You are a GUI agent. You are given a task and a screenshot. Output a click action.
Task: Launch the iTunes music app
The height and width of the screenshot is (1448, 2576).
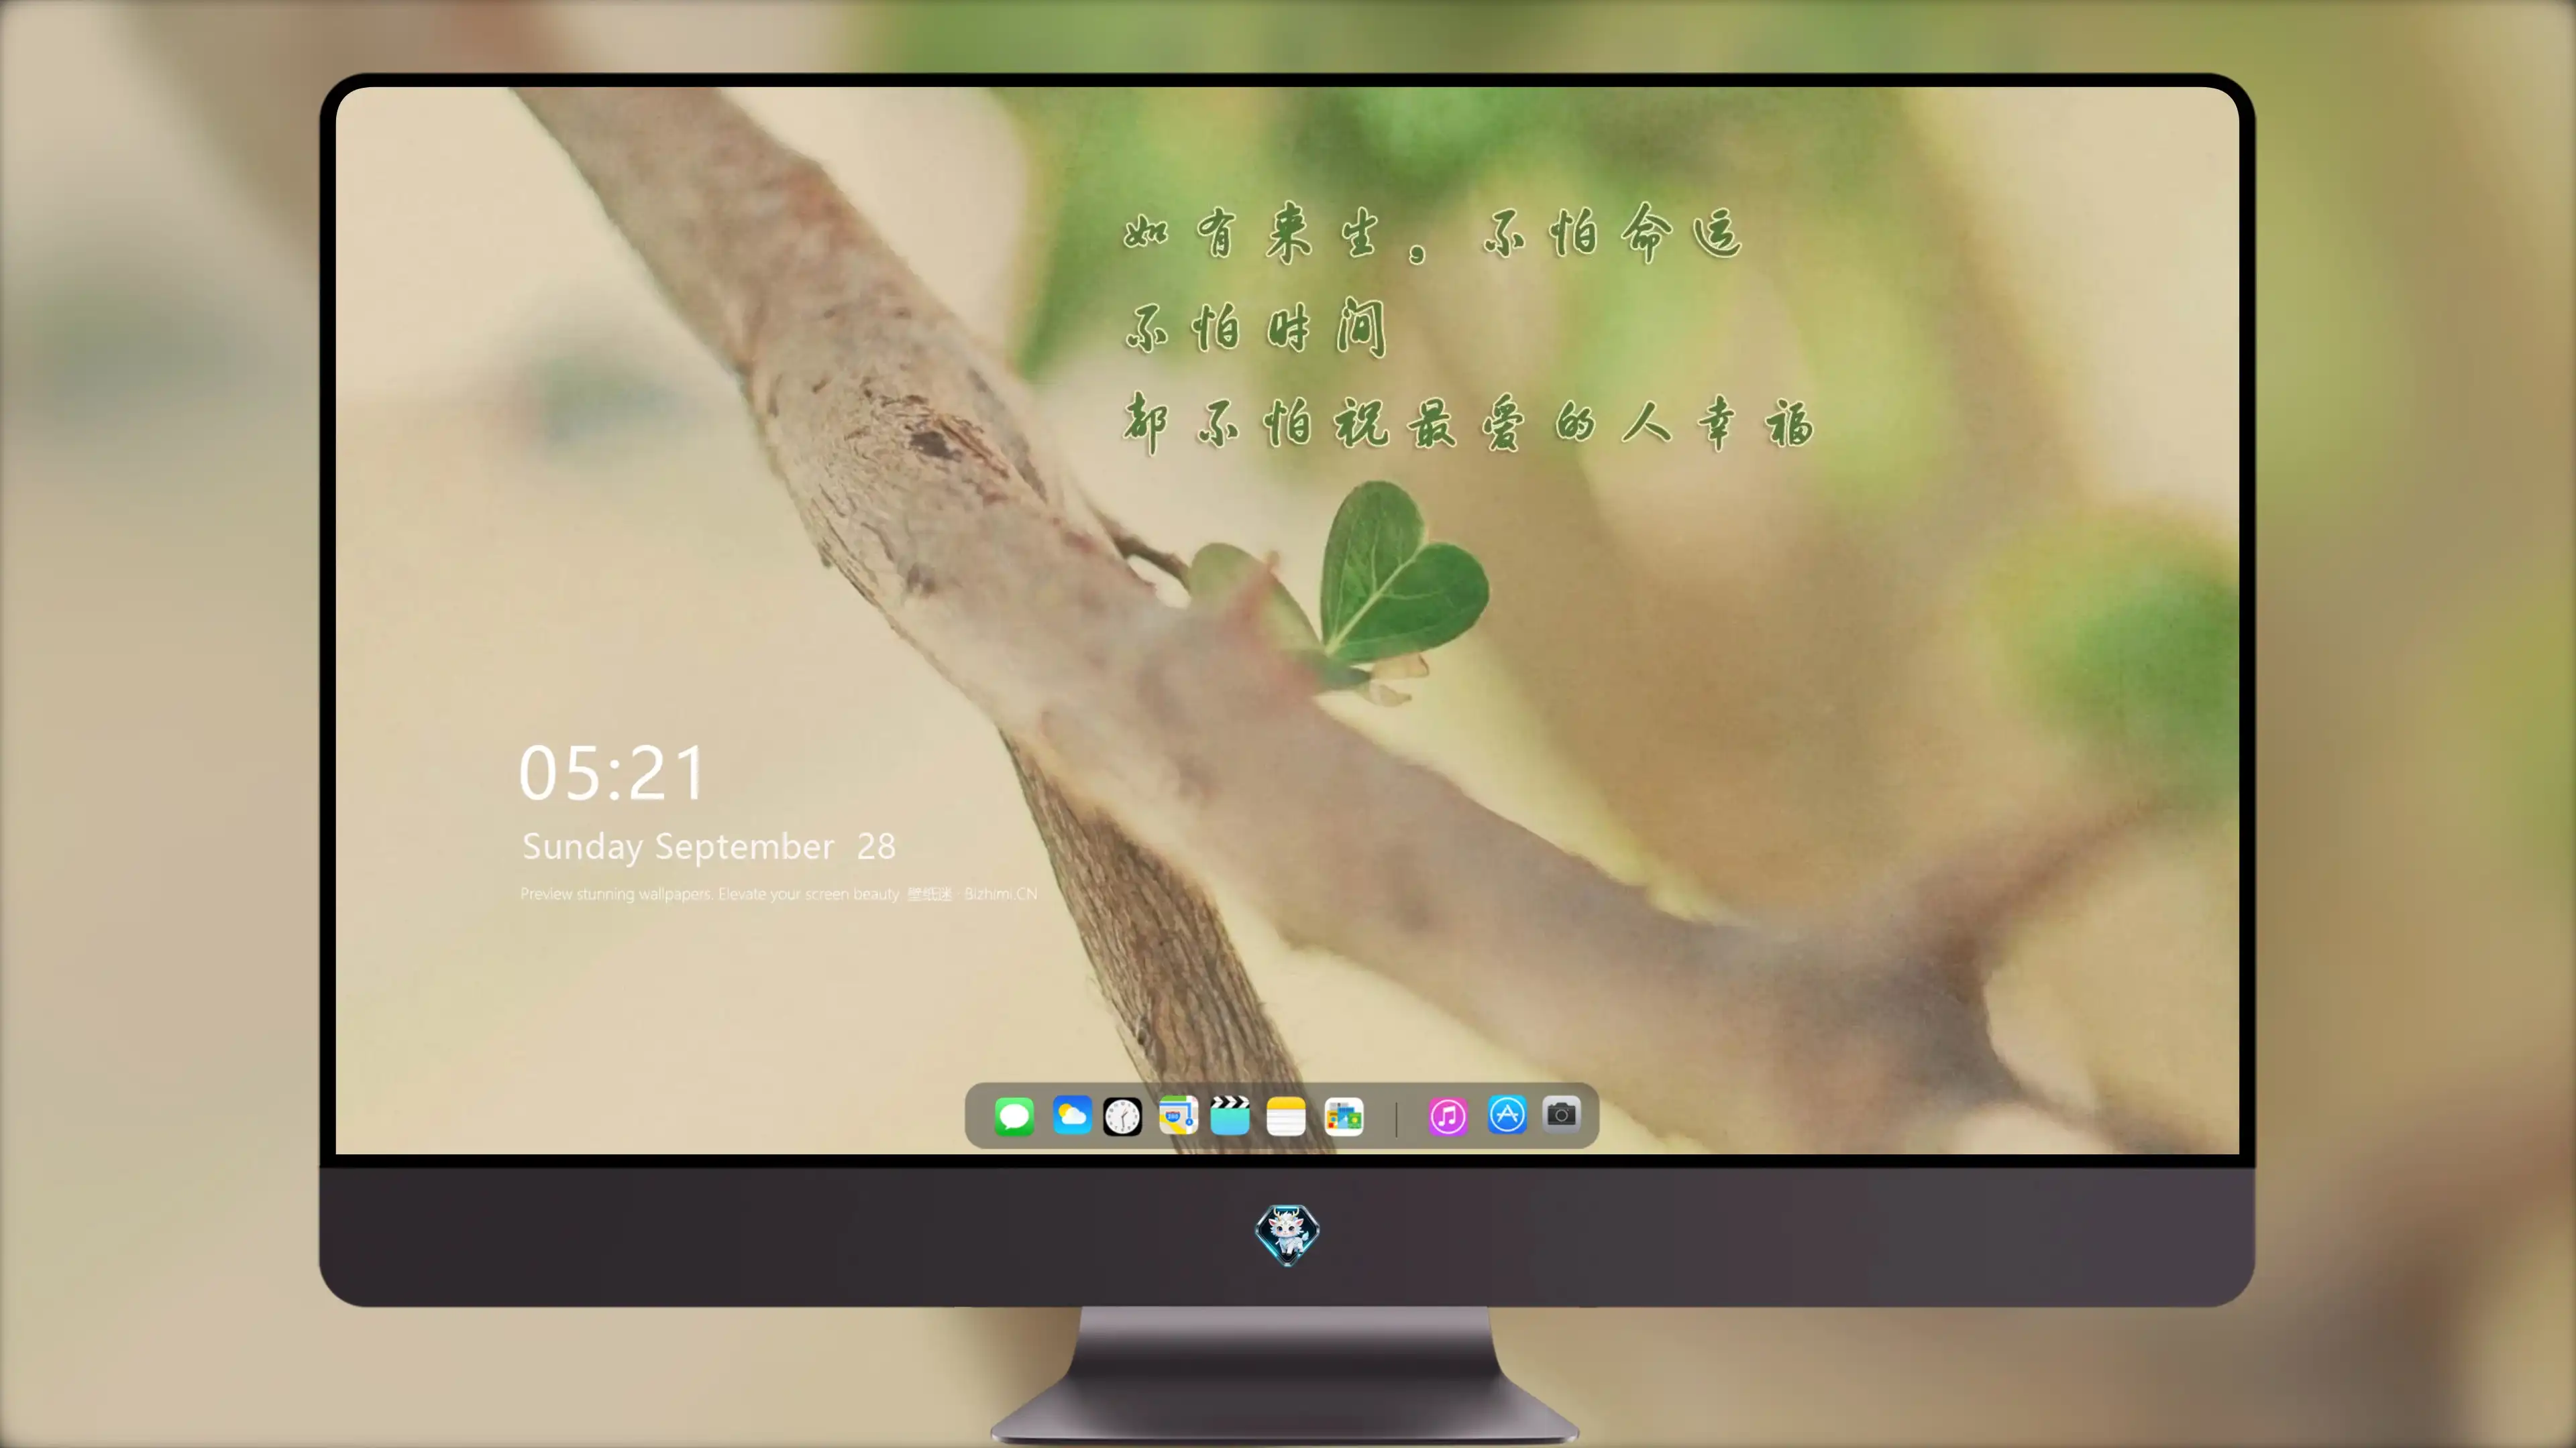[x=1448, y=1116]
